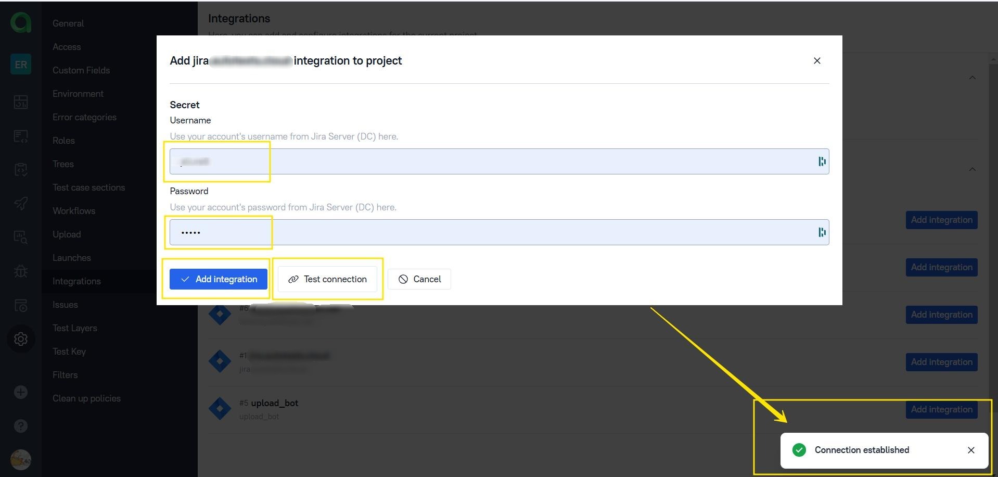Image resolution: width=998 pixels, height=477 pixels.
Task: Open the Dashboards sidebar icon
Action: (x=21, y=102)
